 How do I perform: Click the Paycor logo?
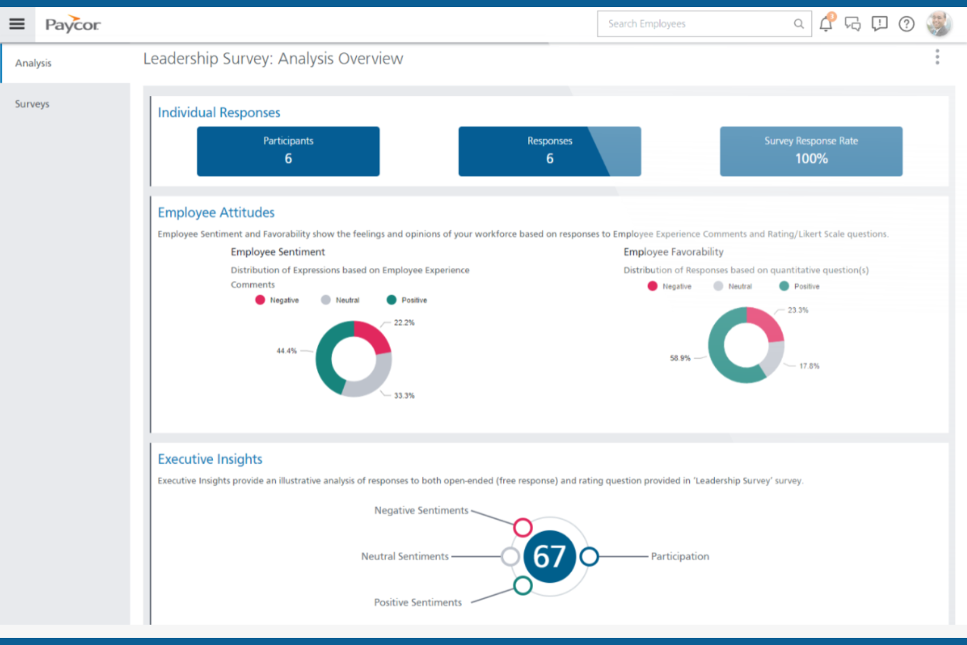pos(72,24)
